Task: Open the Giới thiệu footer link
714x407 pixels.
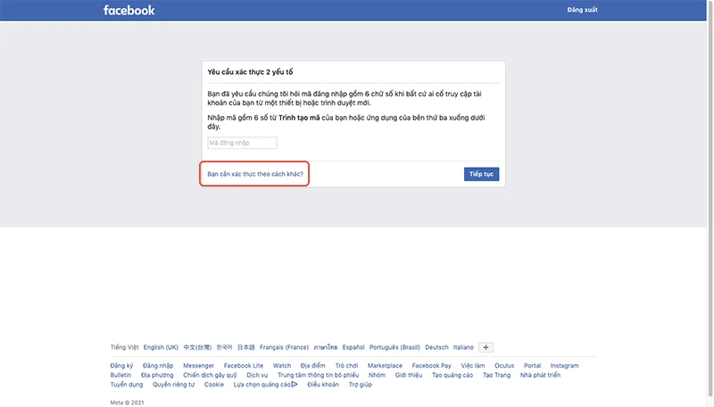Action: tap(409, 375)
